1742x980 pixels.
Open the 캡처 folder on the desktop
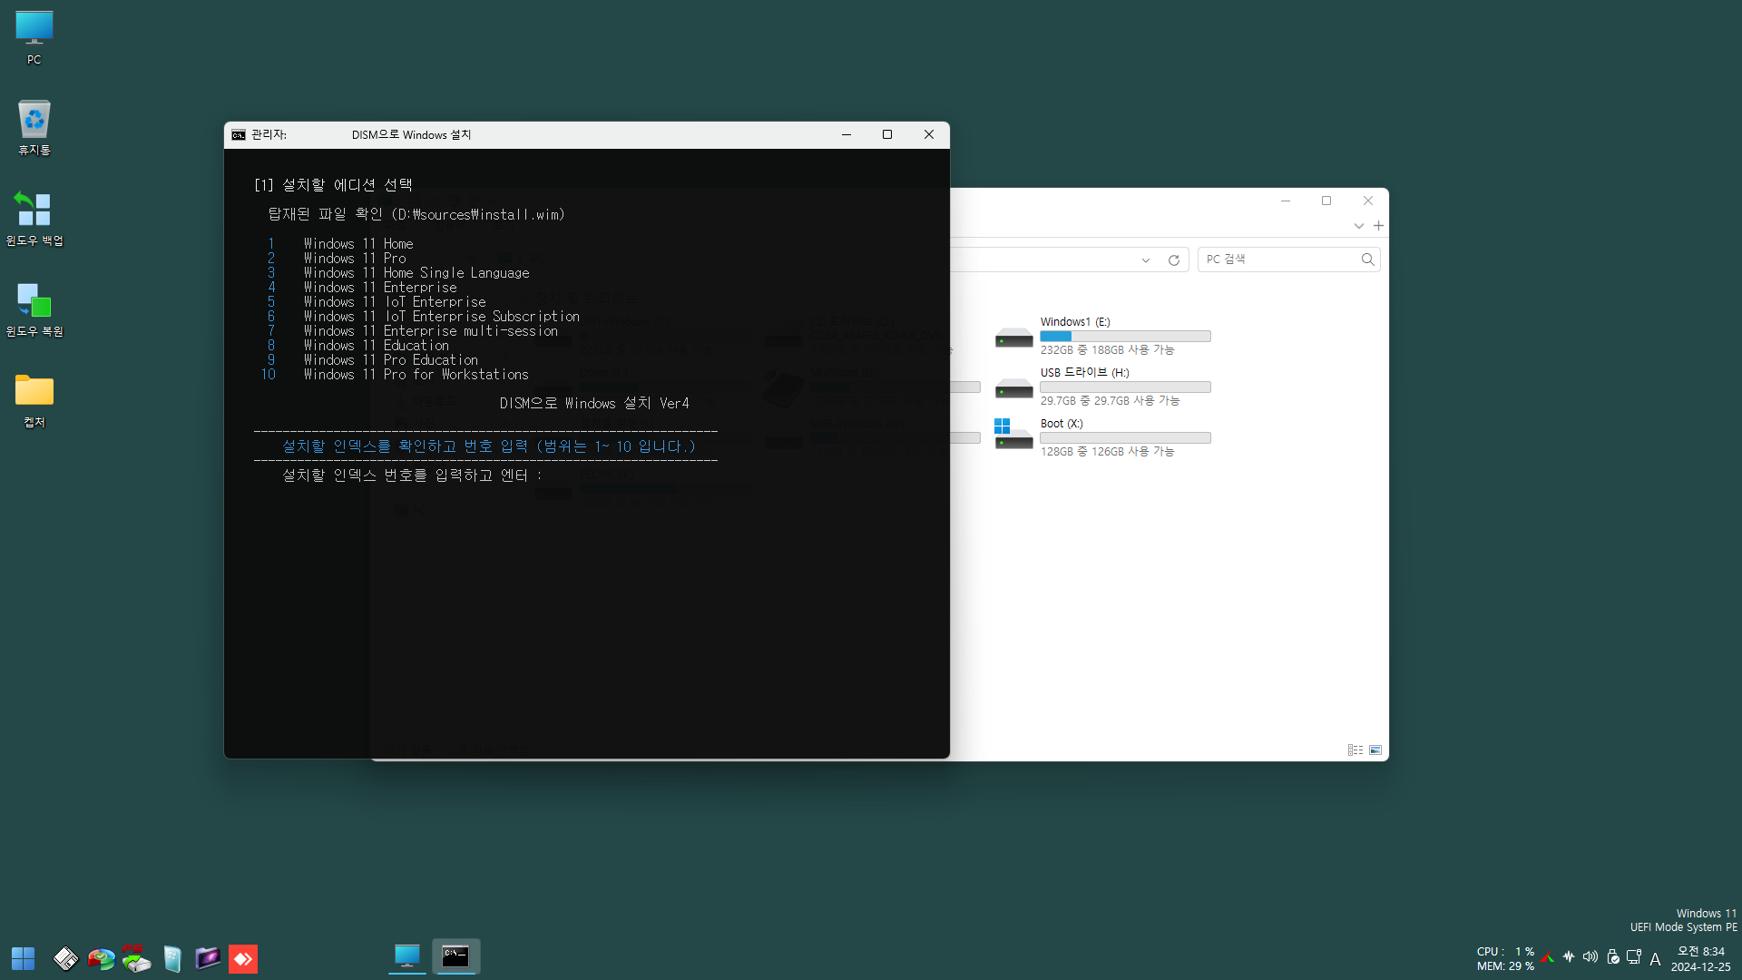34,400
